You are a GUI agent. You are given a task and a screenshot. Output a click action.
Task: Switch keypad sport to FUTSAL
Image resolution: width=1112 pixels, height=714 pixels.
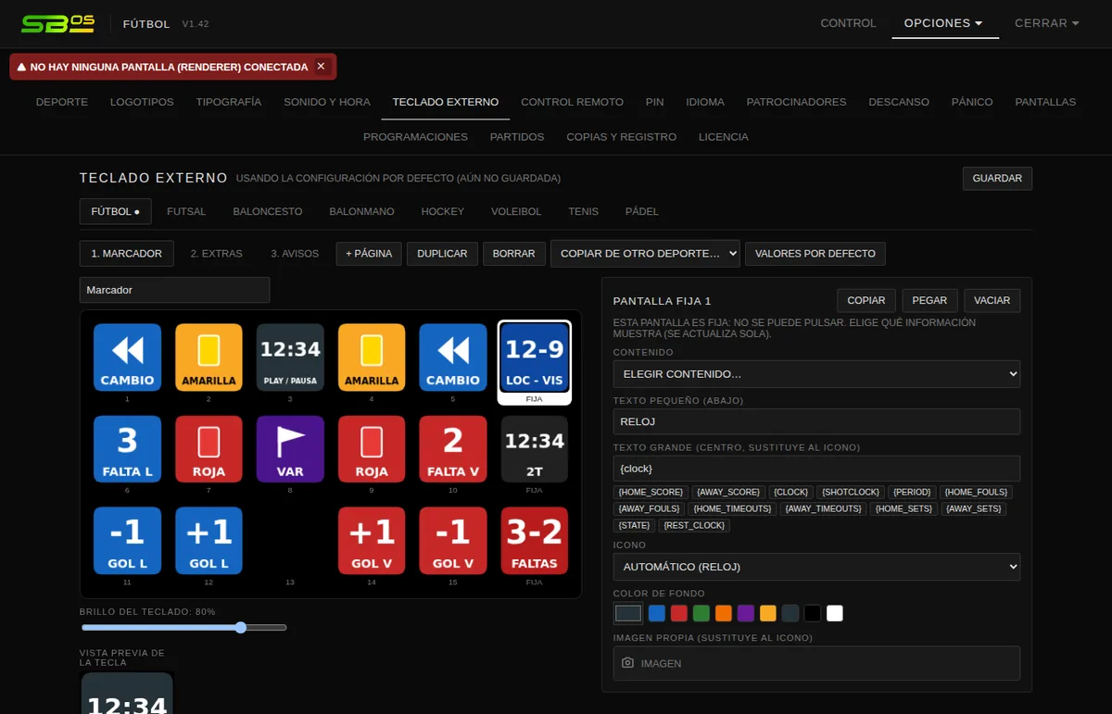coord(186,211)
